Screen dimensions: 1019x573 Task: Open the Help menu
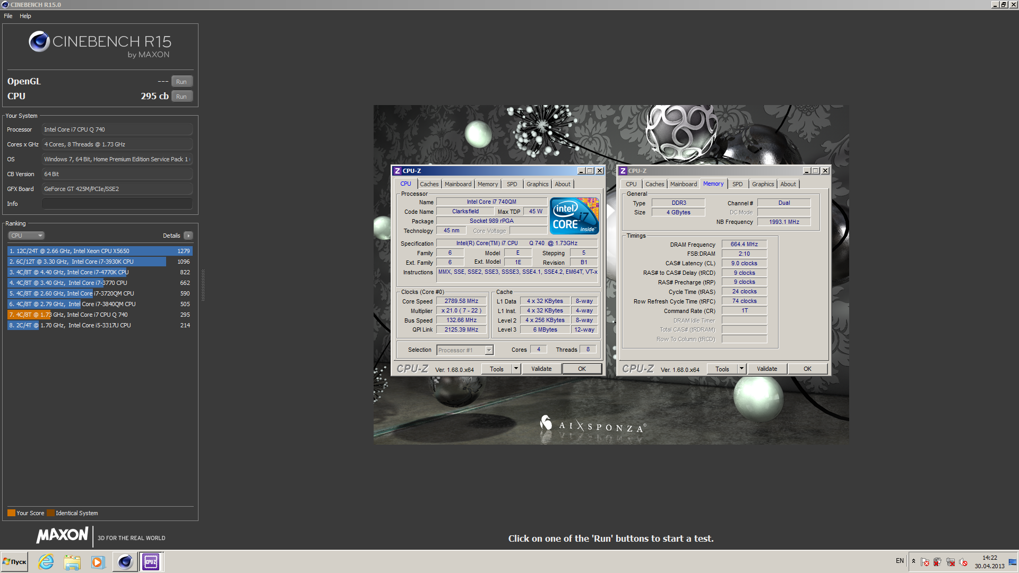click(x=25, y=16)
